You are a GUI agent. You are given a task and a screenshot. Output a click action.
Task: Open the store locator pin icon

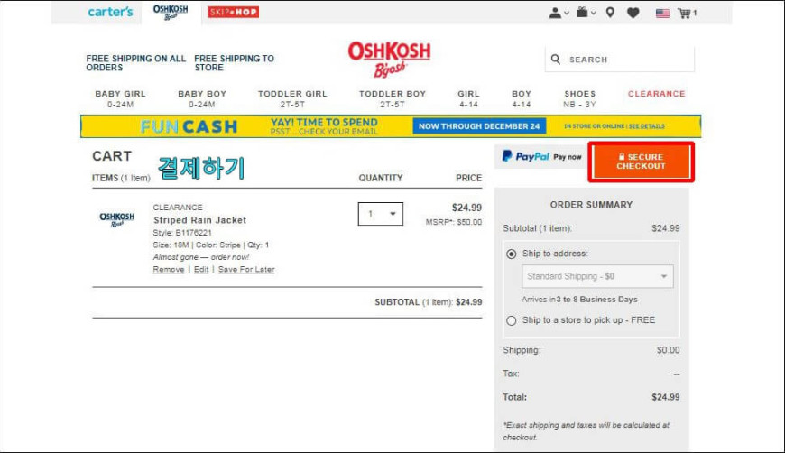pyautogui.click(x=610, y=13)
